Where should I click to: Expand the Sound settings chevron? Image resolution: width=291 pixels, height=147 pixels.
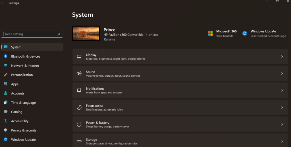pos(282,73)
